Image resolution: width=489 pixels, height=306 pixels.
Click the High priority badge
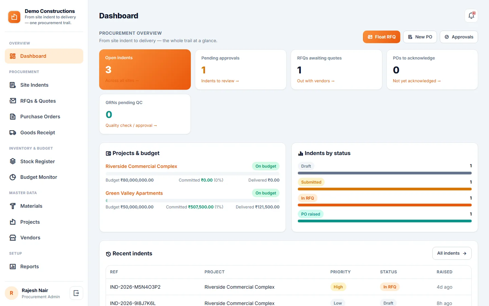point(338,287)
